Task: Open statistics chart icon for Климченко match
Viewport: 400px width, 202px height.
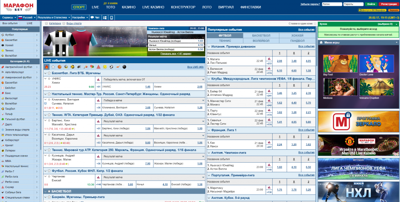Action: coord(98,101)
